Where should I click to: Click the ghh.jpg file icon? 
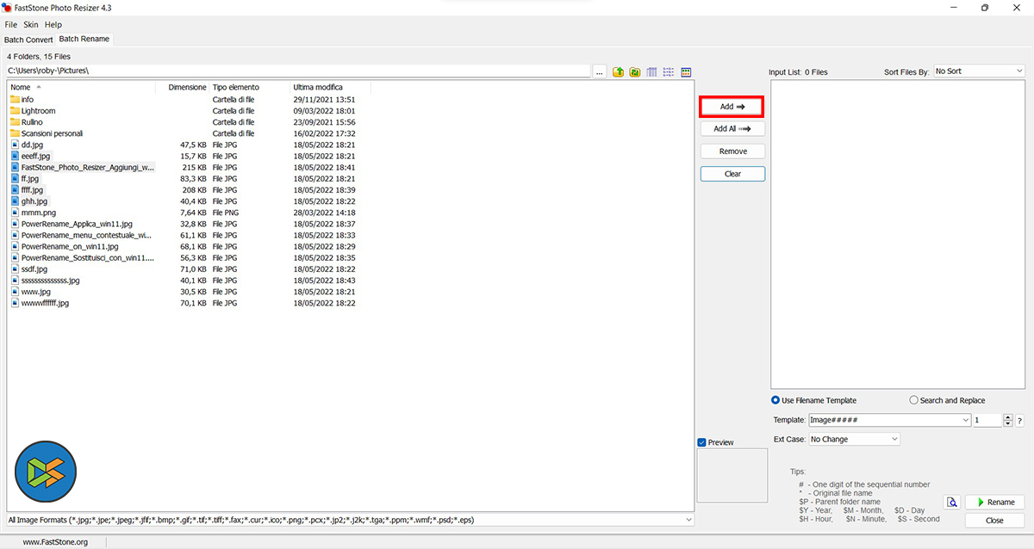click(15, 200)
